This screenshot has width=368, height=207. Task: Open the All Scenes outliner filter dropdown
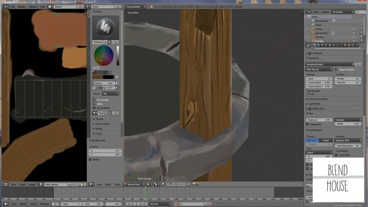[x=343, y=11]
